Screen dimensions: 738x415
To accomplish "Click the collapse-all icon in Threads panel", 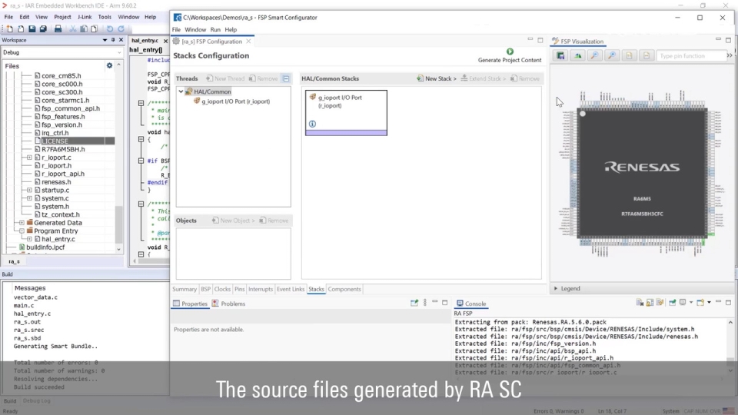I will point(285,78).
